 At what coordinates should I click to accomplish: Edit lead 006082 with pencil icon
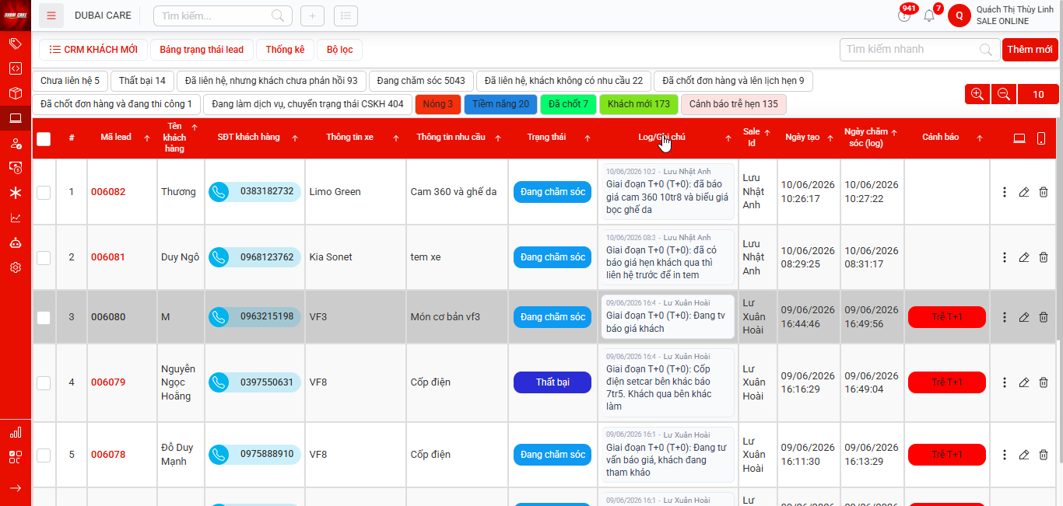pyautogui.click(x=1024, y=192)
